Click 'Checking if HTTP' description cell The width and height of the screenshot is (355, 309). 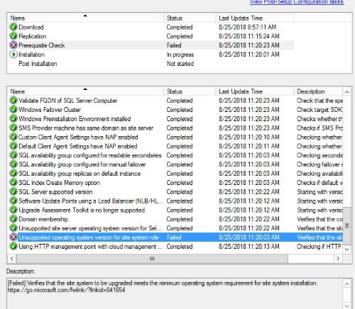click(x=319, y=247)
